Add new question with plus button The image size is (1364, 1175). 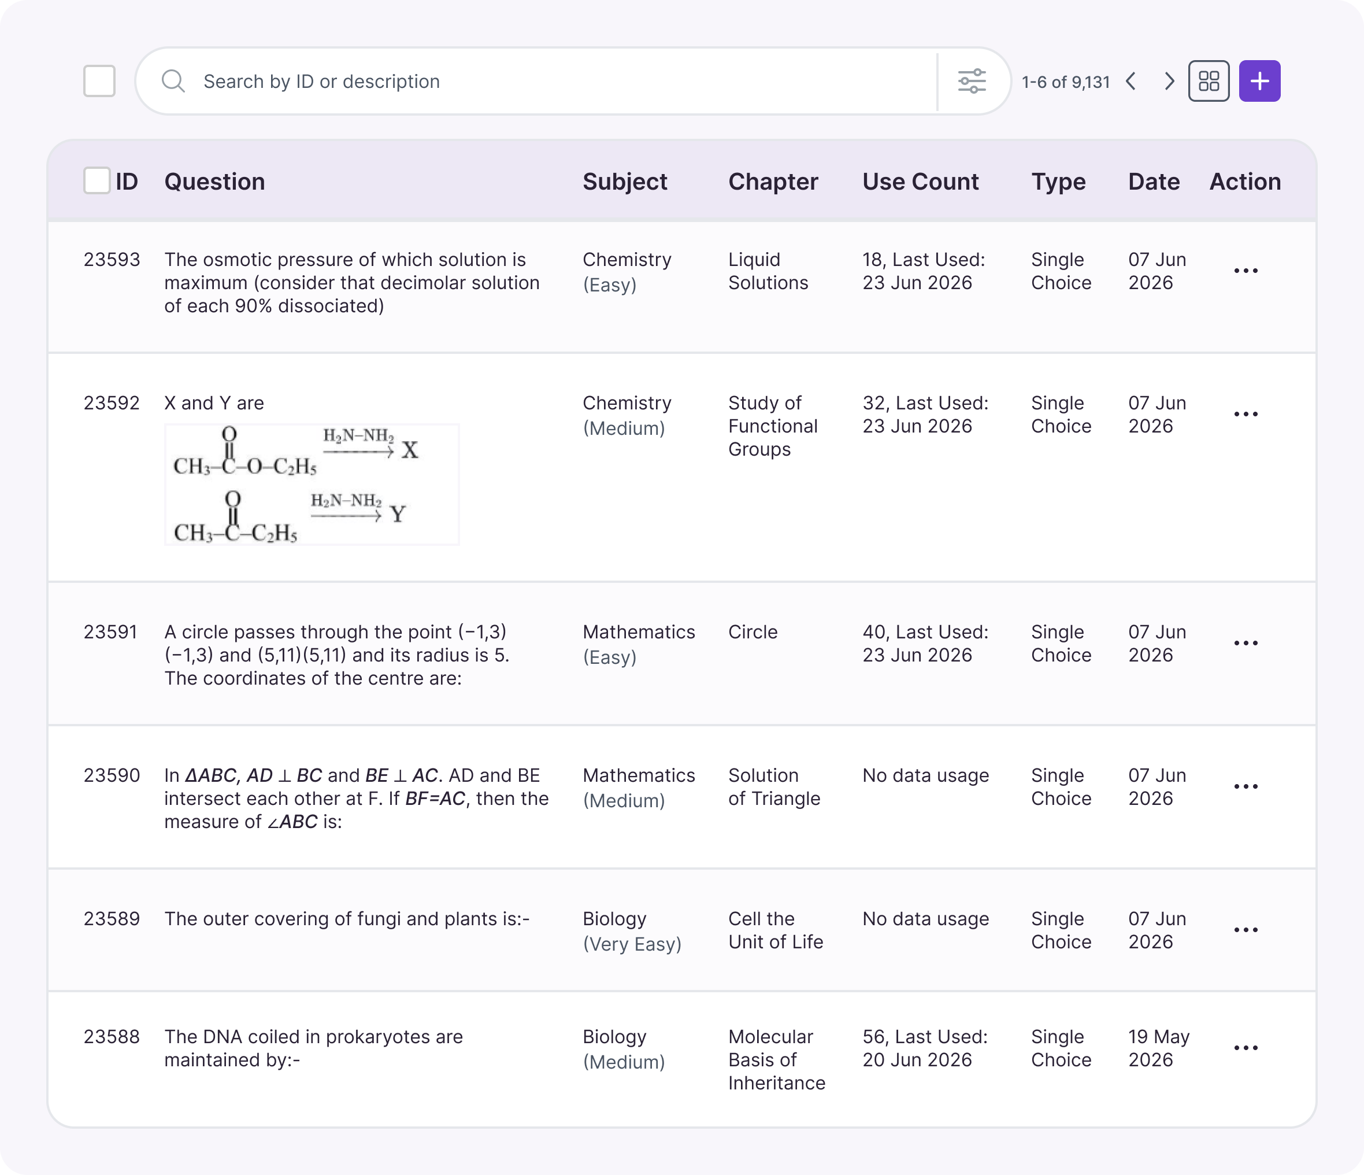pyautogui.click(x=1259, y=81)
